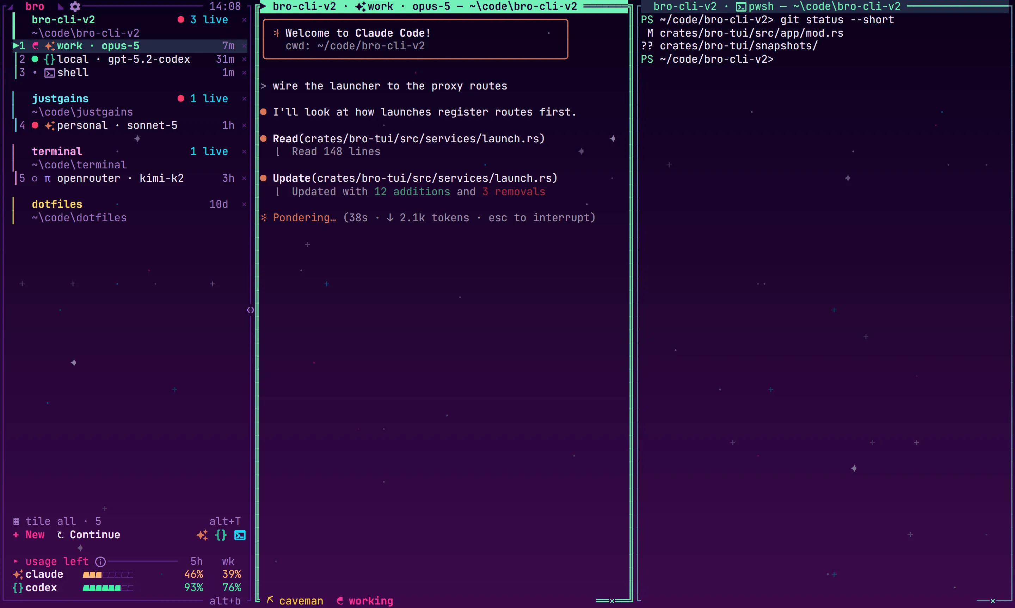Image resolution: width=1015 pixels, height=608 pixels.
Task: Click the Claude sparkle icon in usage panel
Action: (18, 575)
